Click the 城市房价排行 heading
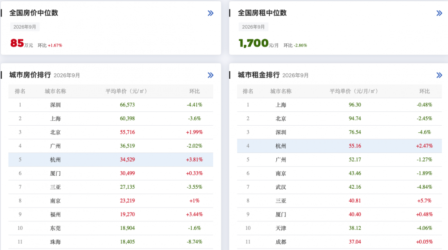Viewport: 448px width, 250px height. pyautogui.click(x=30, y=75)
